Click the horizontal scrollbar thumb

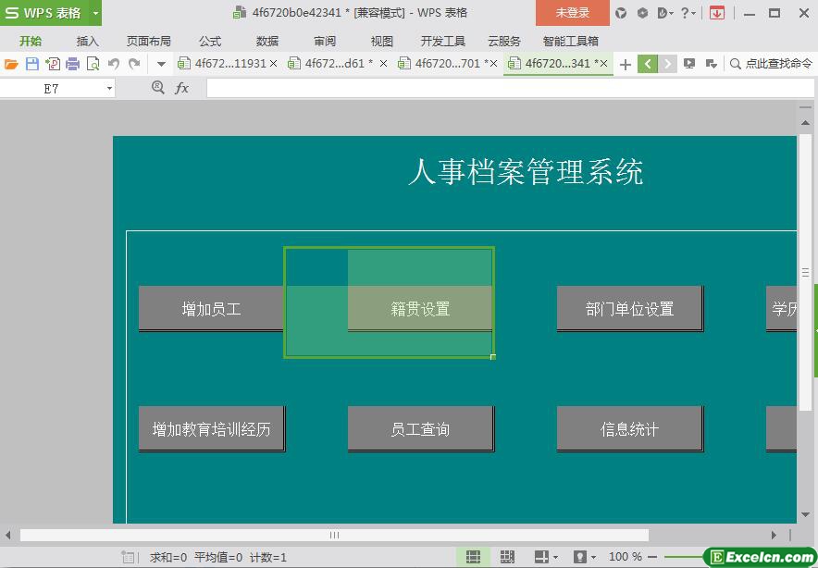click(334, 535)
